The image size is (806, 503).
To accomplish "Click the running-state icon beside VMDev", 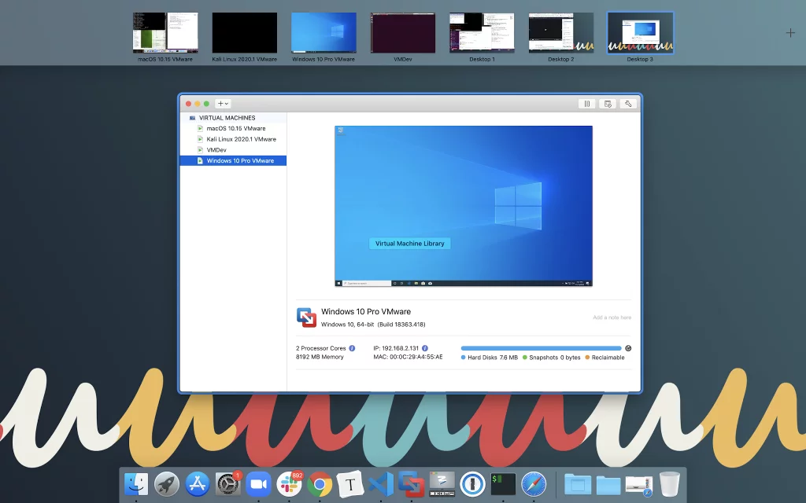I will pos(201,150).
